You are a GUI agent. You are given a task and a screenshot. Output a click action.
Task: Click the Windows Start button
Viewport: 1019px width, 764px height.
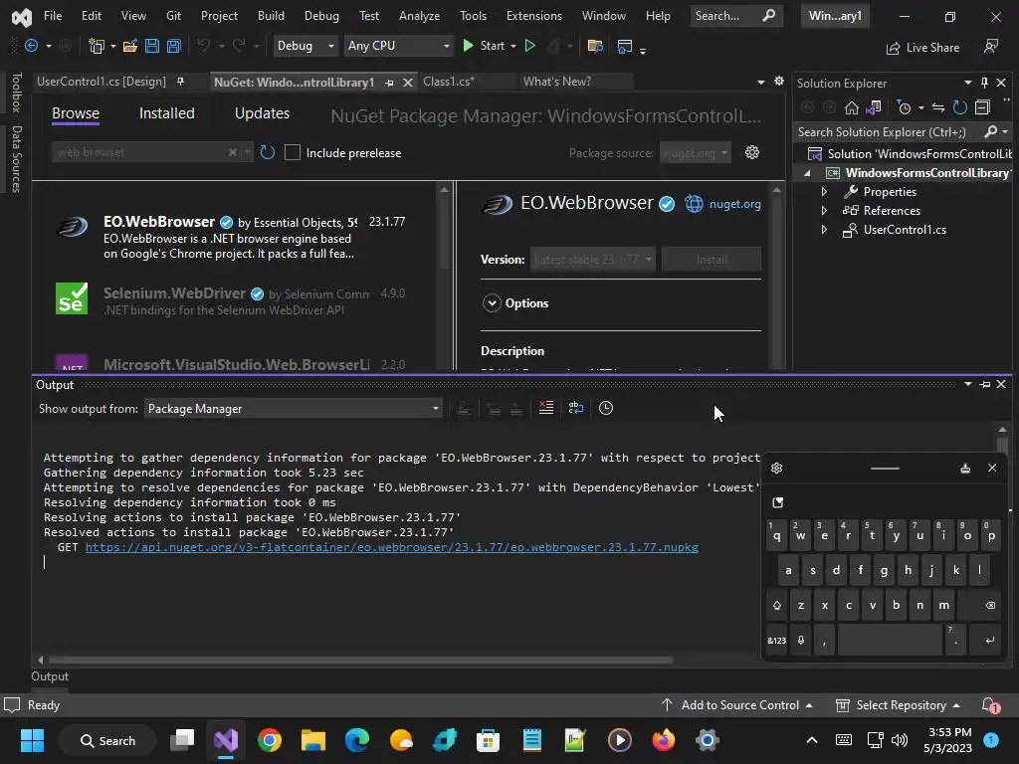tap(32, 740)
